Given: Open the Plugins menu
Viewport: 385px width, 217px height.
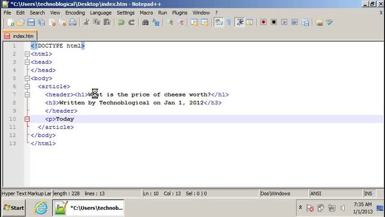Looking at the screenshot, I should 179,13.
